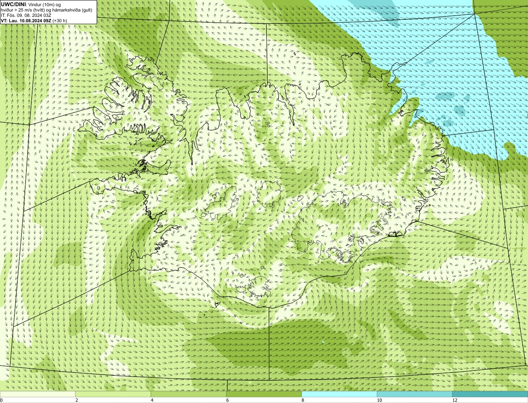This screenshot has height=403, width=528.
Task: Click the teal legend swatch above 12
Action: pos(490,394)
